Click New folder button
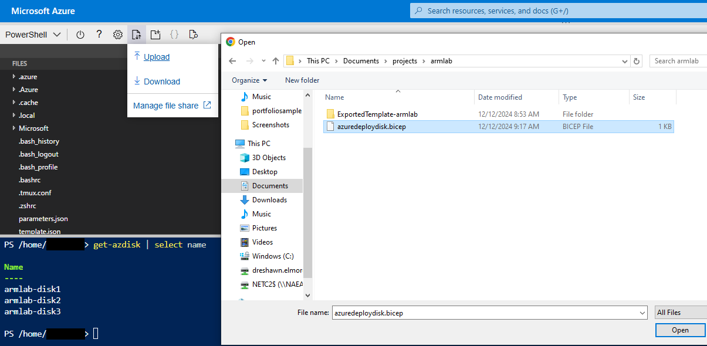Image resolution: width=707 pixels, height=346 pixels. coord(302,80)
